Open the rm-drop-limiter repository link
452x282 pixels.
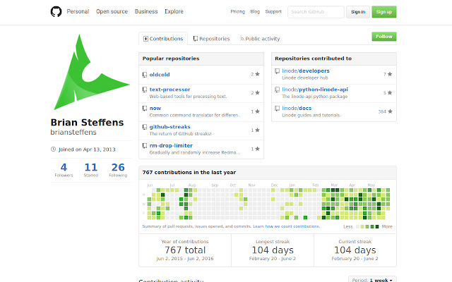point(171,145)
